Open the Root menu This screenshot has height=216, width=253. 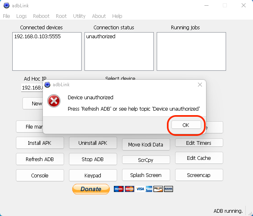pyautogui.click(x=61, y=16)
